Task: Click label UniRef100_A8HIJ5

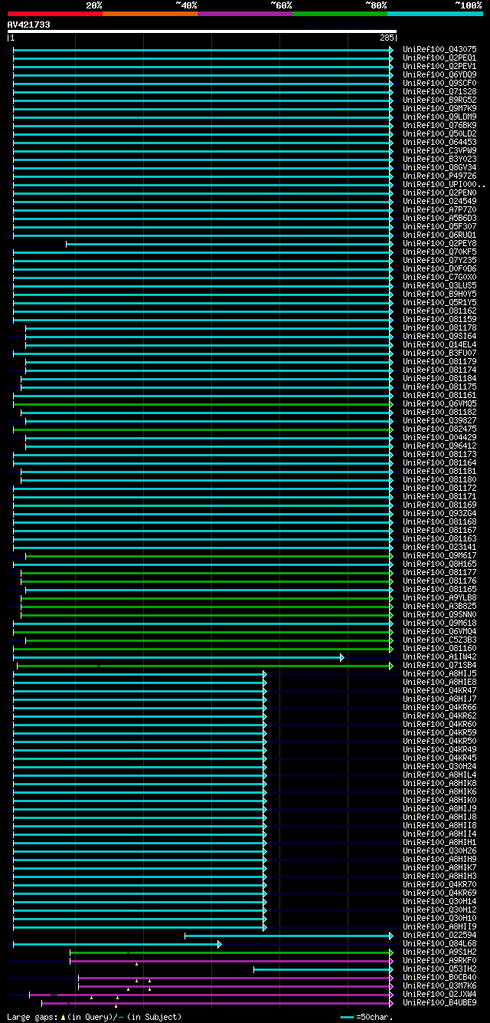Action: [x=439, y=673]
